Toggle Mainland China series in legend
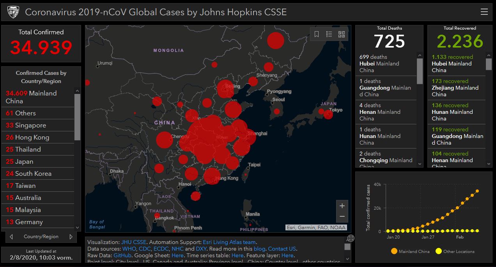Screen dimensions: 496x267 point(409,251)
